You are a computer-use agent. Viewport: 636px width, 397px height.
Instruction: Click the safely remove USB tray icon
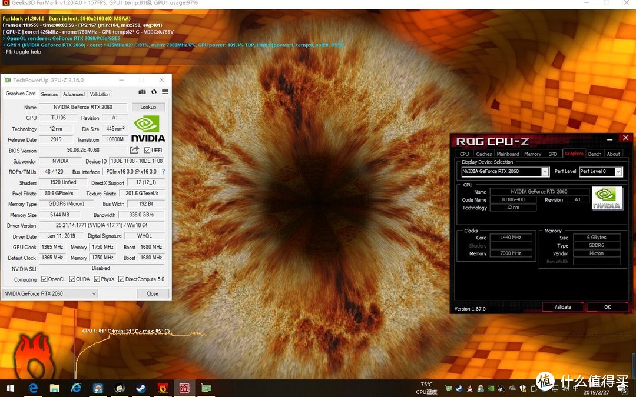point(534,388)
